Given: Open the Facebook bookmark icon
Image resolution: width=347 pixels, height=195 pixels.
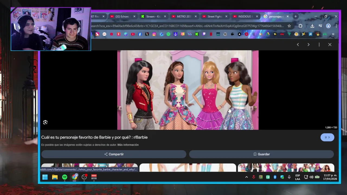Looking at the screenshot, I should 140,34.
